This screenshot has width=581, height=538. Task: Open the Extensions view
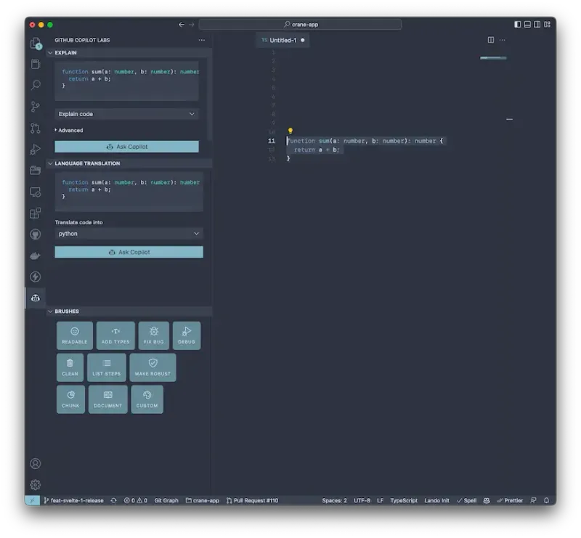[36, 213]
